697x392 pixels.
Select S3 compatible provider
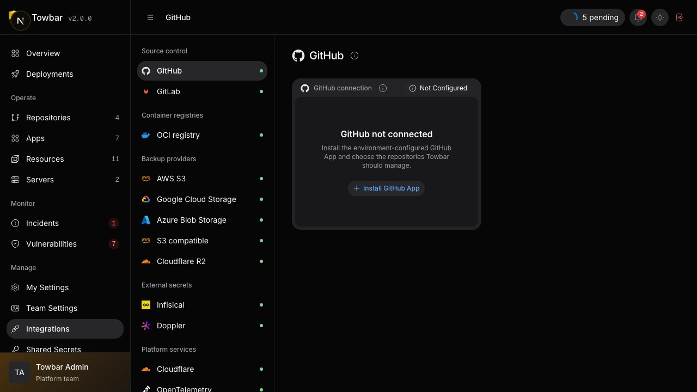[202, 241]
